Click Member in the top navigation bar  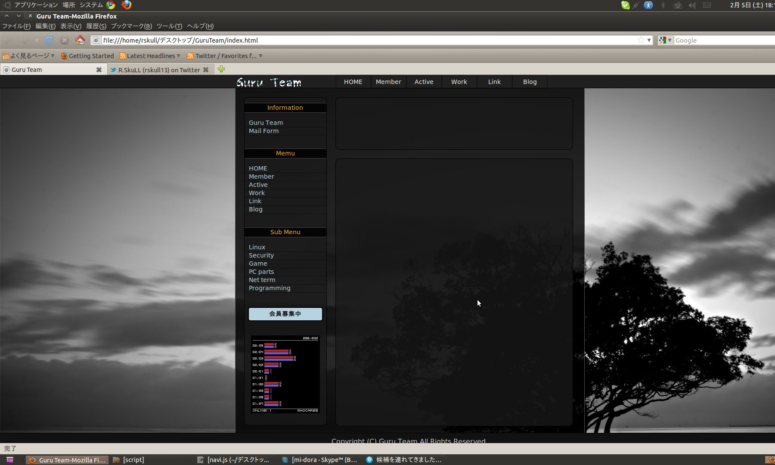tap(388, 82)
